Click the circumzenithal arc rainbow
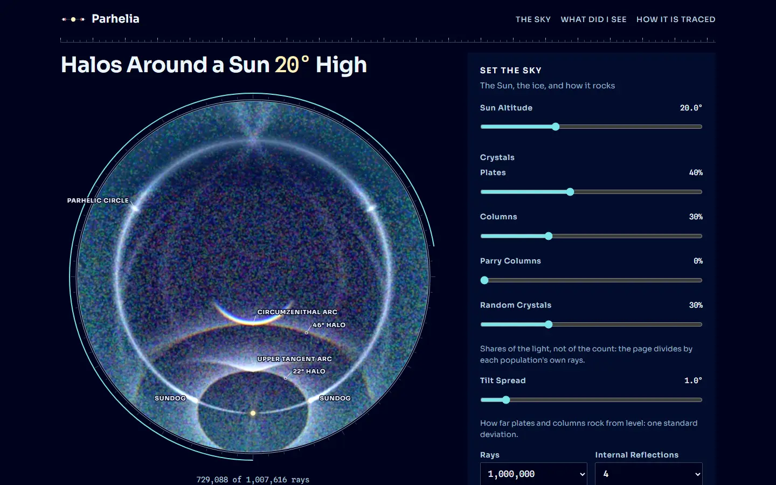The image size is (776, 485). pos(252,316)
